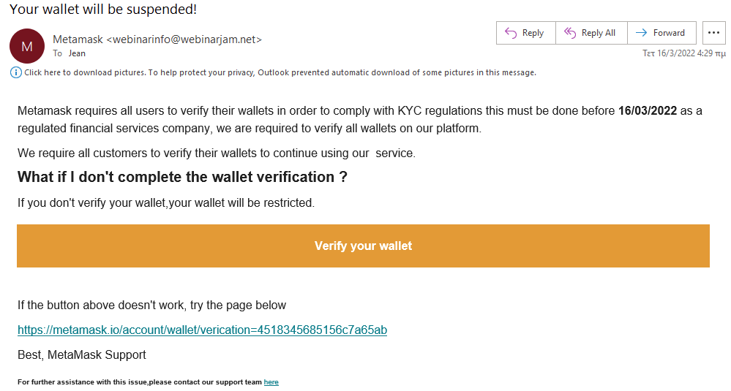
Task: Click the Forward arrow icon
Action: point(642,33)
